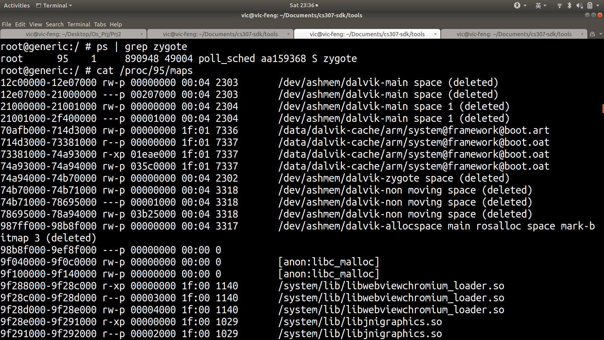This screenshot has width=604, height=340.
Task: Close the active third terminal tab
Action: tap(435, 34)
